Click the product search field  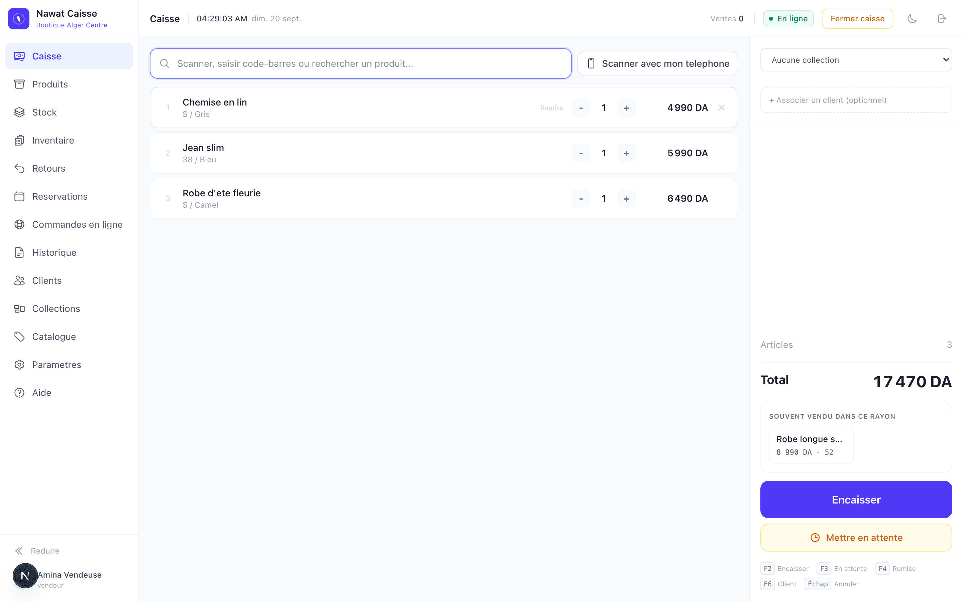click(x=360, y=63)
